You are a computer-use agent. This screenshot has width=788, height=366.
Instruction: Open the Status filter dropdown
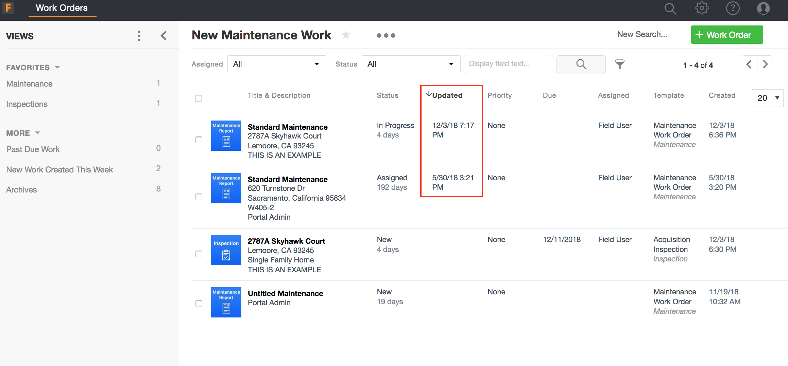411,64
